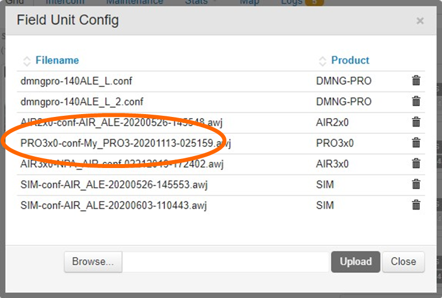This screenshot has height=298, width=442.
Task: Click trash icon in the AIR3x0 row
Action: click(416, 164)
